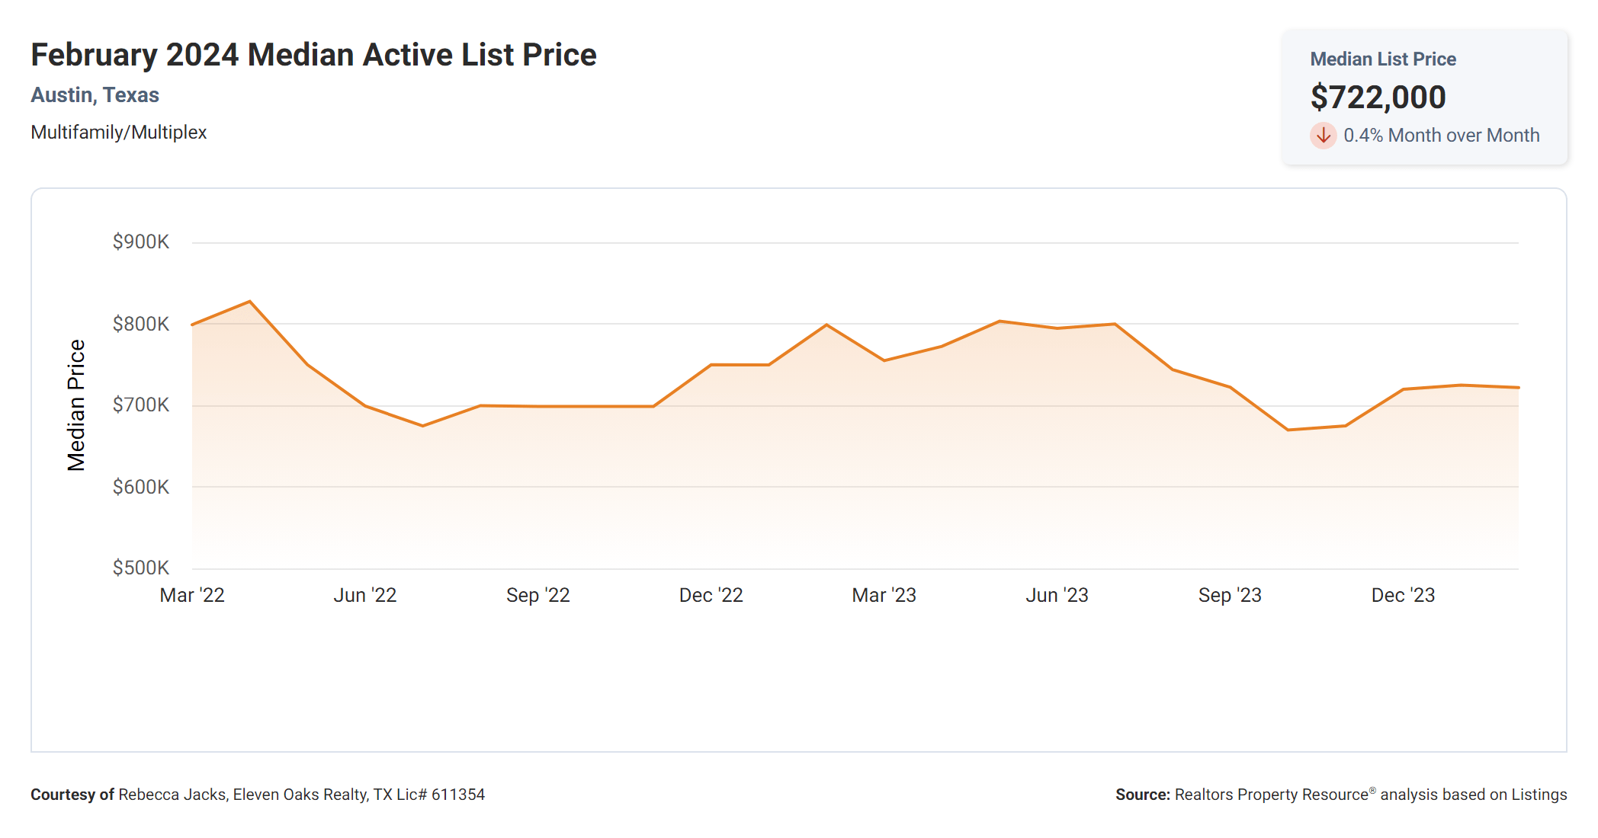Click the $900K y-axis label

click(141, 242)
